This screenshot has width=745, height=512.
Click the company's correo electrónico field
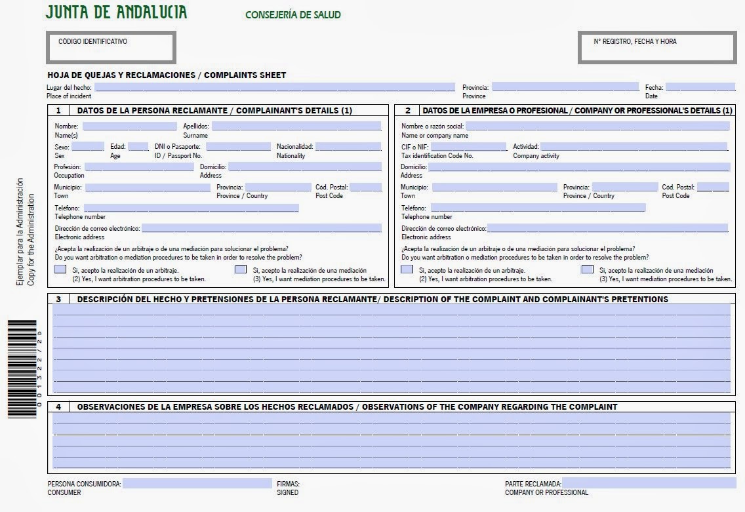point(608,228)
